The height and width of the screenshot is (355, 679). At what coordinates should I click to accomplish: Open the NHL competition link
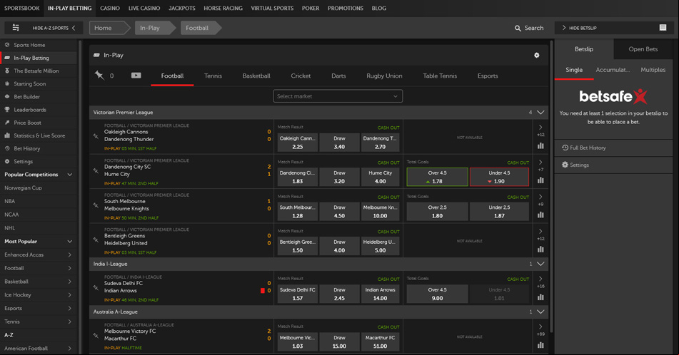pos(9,228)
